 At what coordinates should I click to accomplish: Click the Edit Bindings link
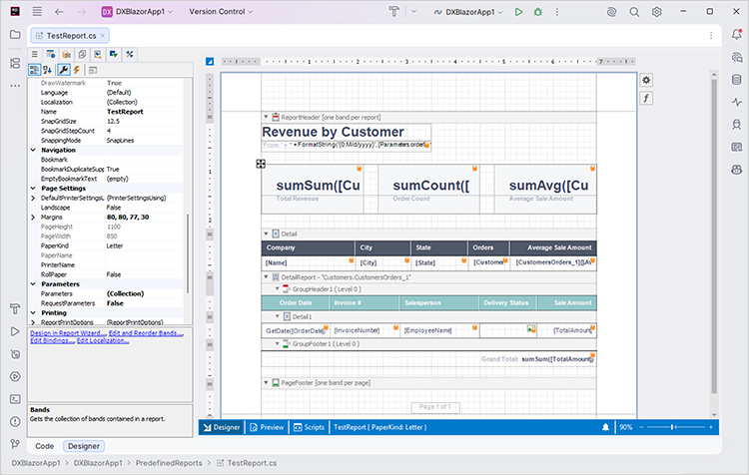click(x=52, y=340)
